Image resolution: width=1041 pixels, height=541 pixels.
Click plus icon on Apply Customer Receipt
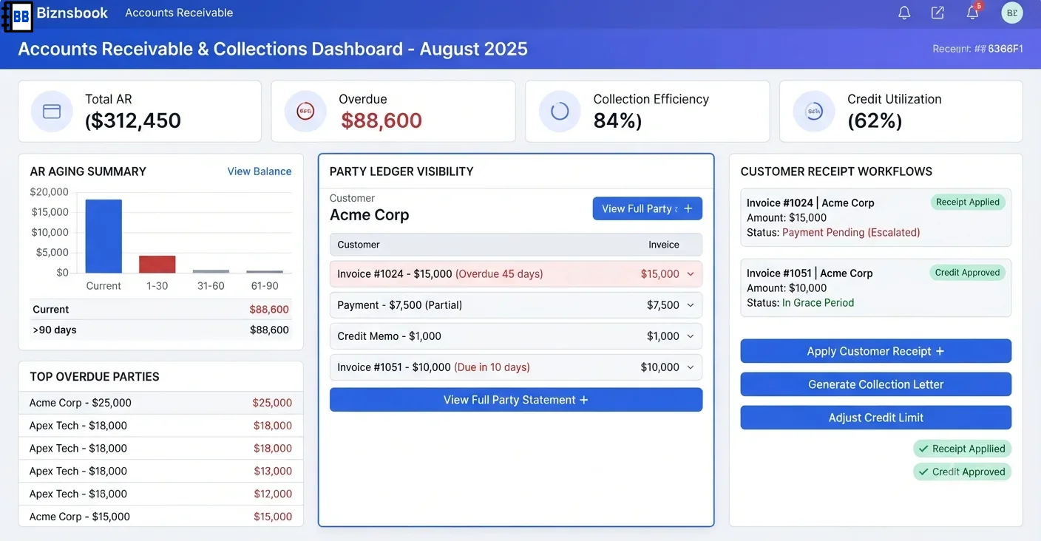coord(940,351)
